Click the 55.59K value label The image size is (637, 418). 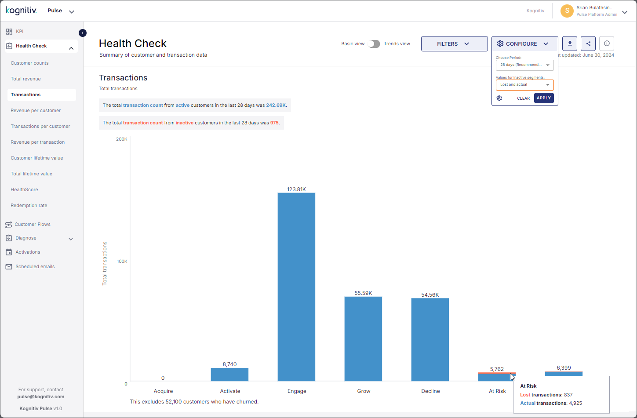click(x=363, y=293)
